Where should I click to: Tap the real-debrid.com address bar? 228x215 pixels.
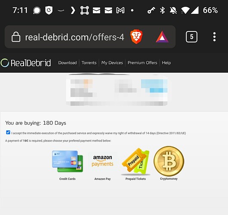coord(74,37)
